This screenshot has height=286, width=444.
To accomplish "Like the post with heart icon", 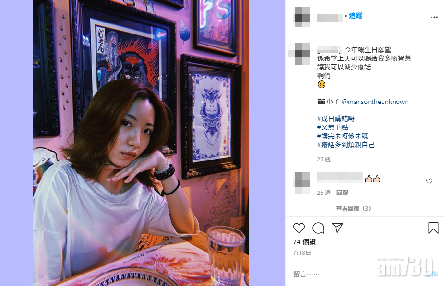I will click(x=299, y=228).
